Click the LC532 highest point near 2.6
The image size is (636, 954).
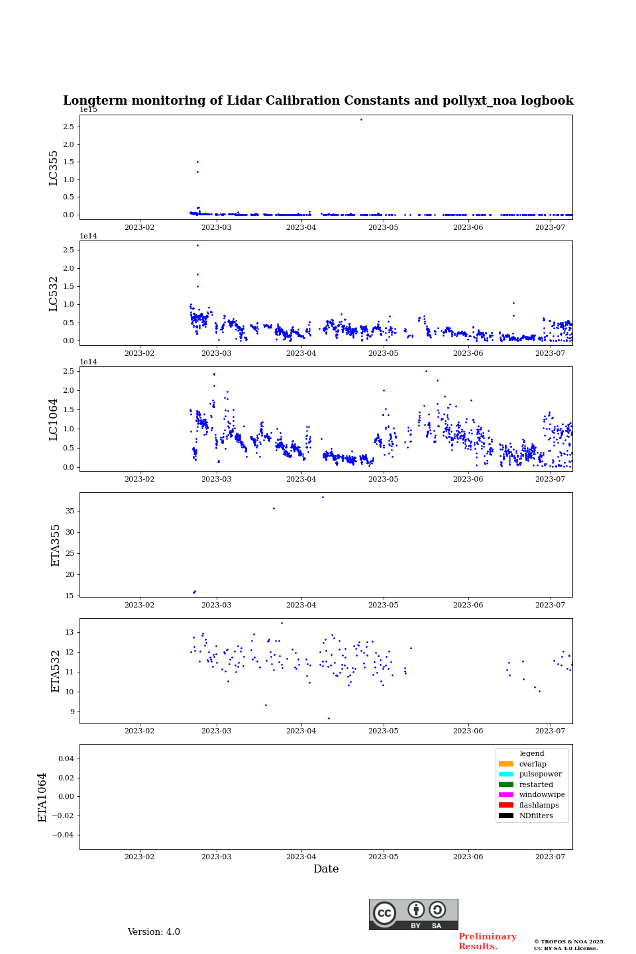197,245
